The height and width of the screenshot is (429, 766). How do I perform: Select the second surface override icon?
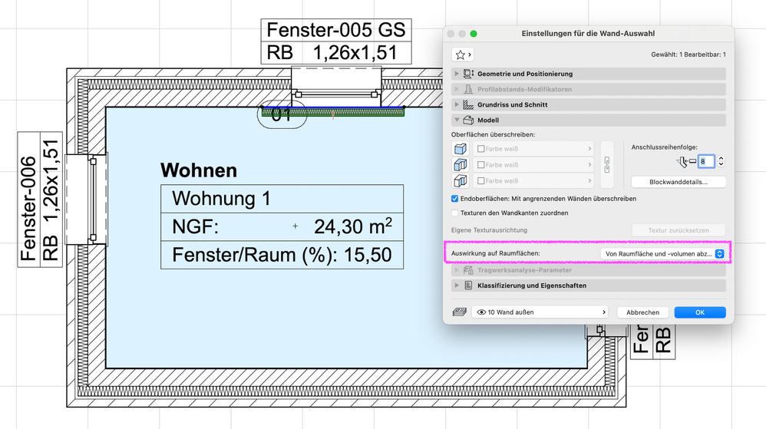click(x=461, y=165)
